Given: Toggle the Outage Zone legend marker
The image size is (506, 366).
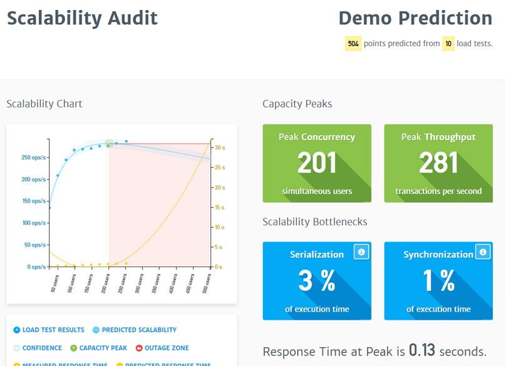Looking at the screenshot, I should coord(139,348).
